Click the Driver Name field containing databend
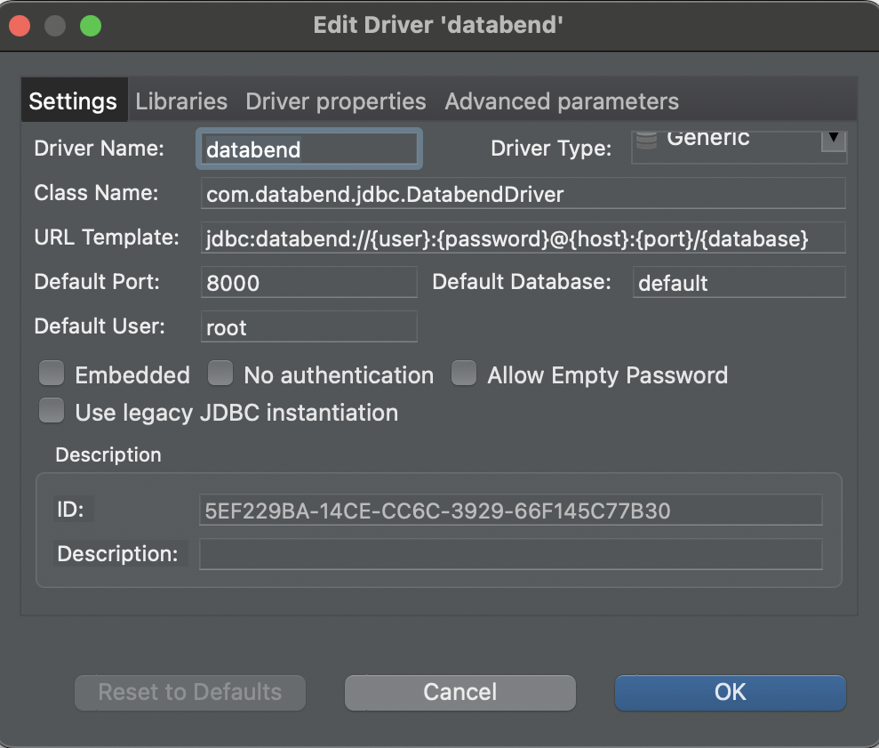This screenshot has width=879, height=748. 308,149
